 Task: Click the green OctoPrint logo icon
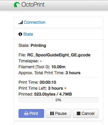[17, 5]
